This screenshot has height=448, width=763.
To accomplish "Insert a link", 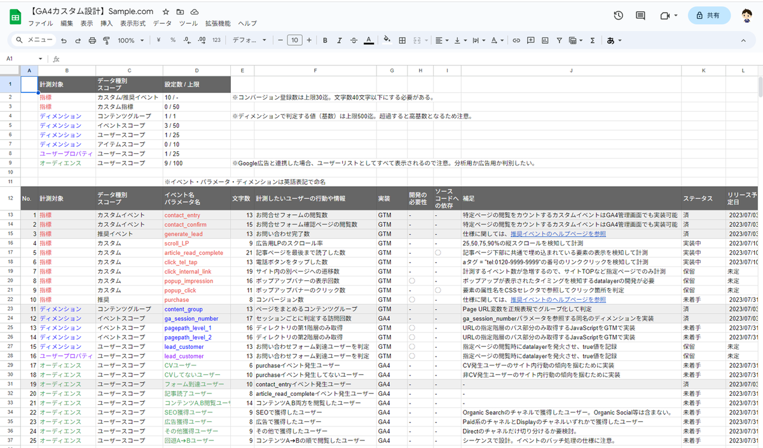I will pos(516,40).
